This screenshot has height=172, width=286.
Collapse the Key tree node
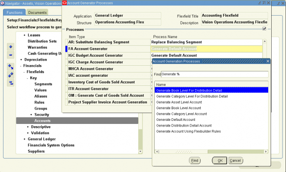(27, 78)
